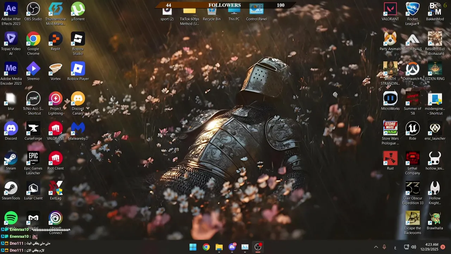Launch Resident Evil 7 Biohazard icon

(x=435, y=44)
